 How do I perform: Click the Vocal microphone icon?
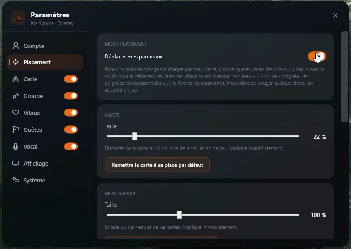coord(16,146)
